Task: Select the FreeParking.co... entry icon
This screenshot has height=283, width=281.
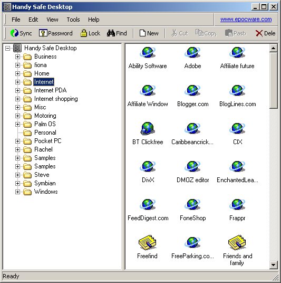Action: click(x=192, y=242)
